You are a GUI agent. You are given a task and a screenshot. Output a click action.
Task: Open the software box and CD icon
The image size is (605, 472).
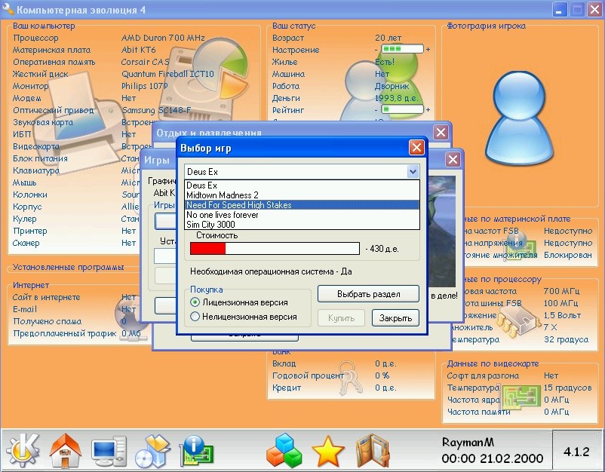coord(153,450)
